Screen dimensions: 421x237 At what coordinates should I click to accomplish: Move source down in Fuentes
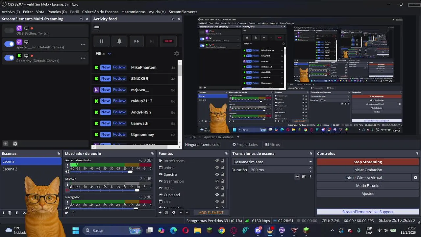click(x=187, y=213)
